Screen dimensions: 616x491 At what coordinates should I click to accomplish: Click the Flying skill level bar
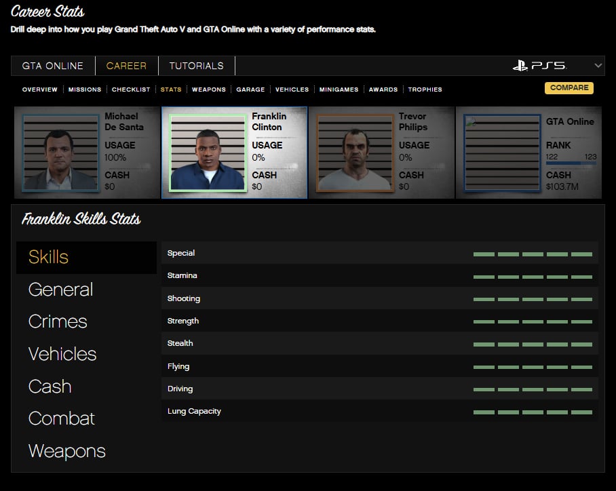pyautogui.click(x=533, y=368)
